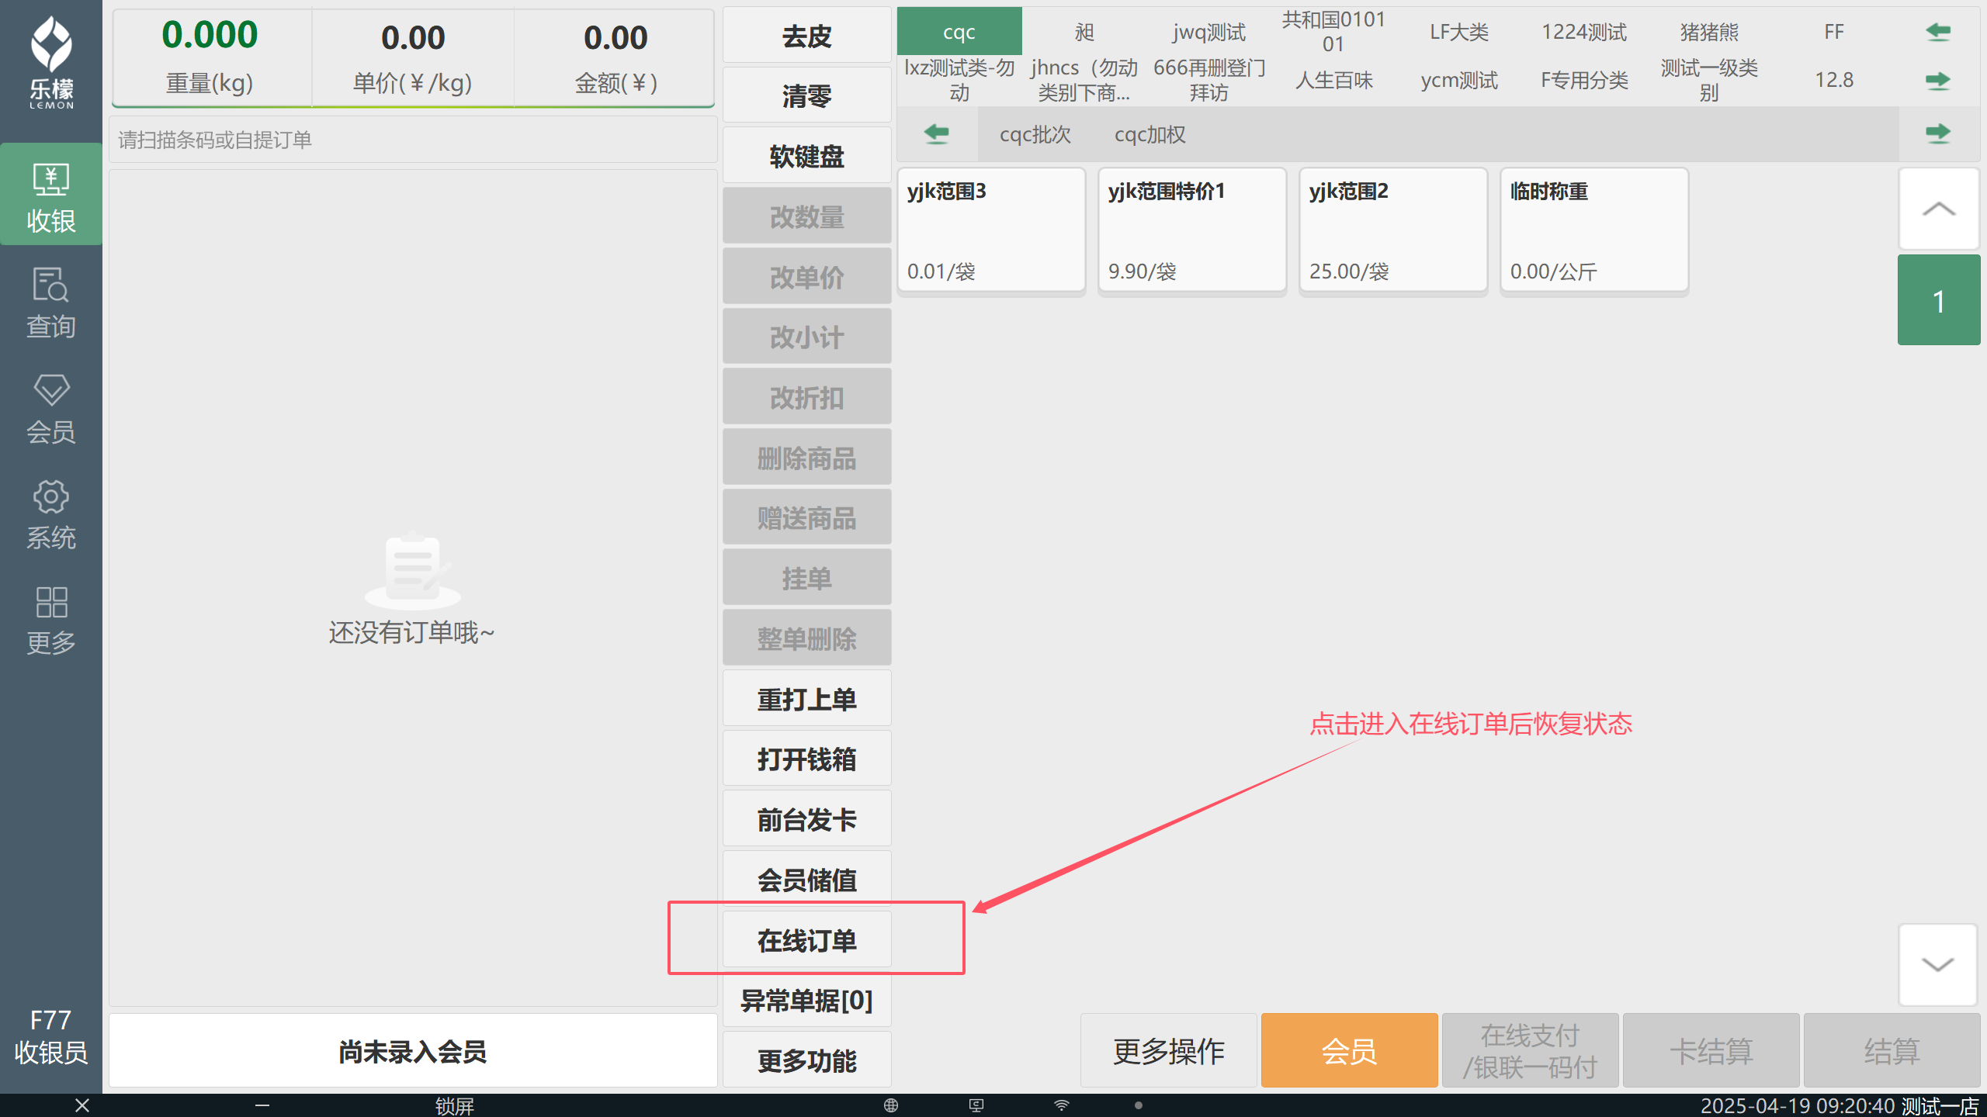
Task: Add product yjk范围2
Action: click(1393, 230)
